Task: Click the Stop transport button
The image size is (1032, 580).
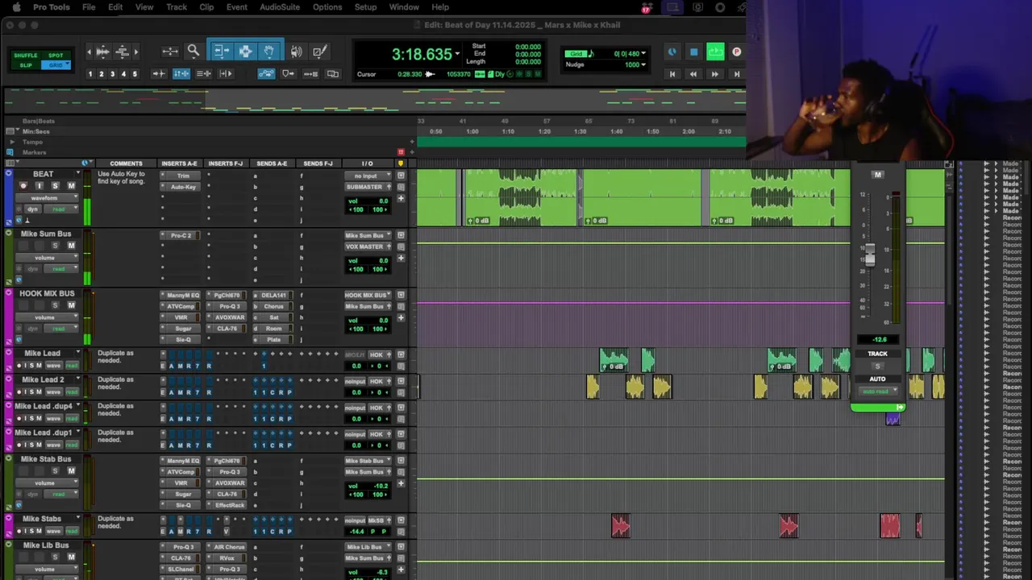Action: pyautogui.click(x=693, y=52)
